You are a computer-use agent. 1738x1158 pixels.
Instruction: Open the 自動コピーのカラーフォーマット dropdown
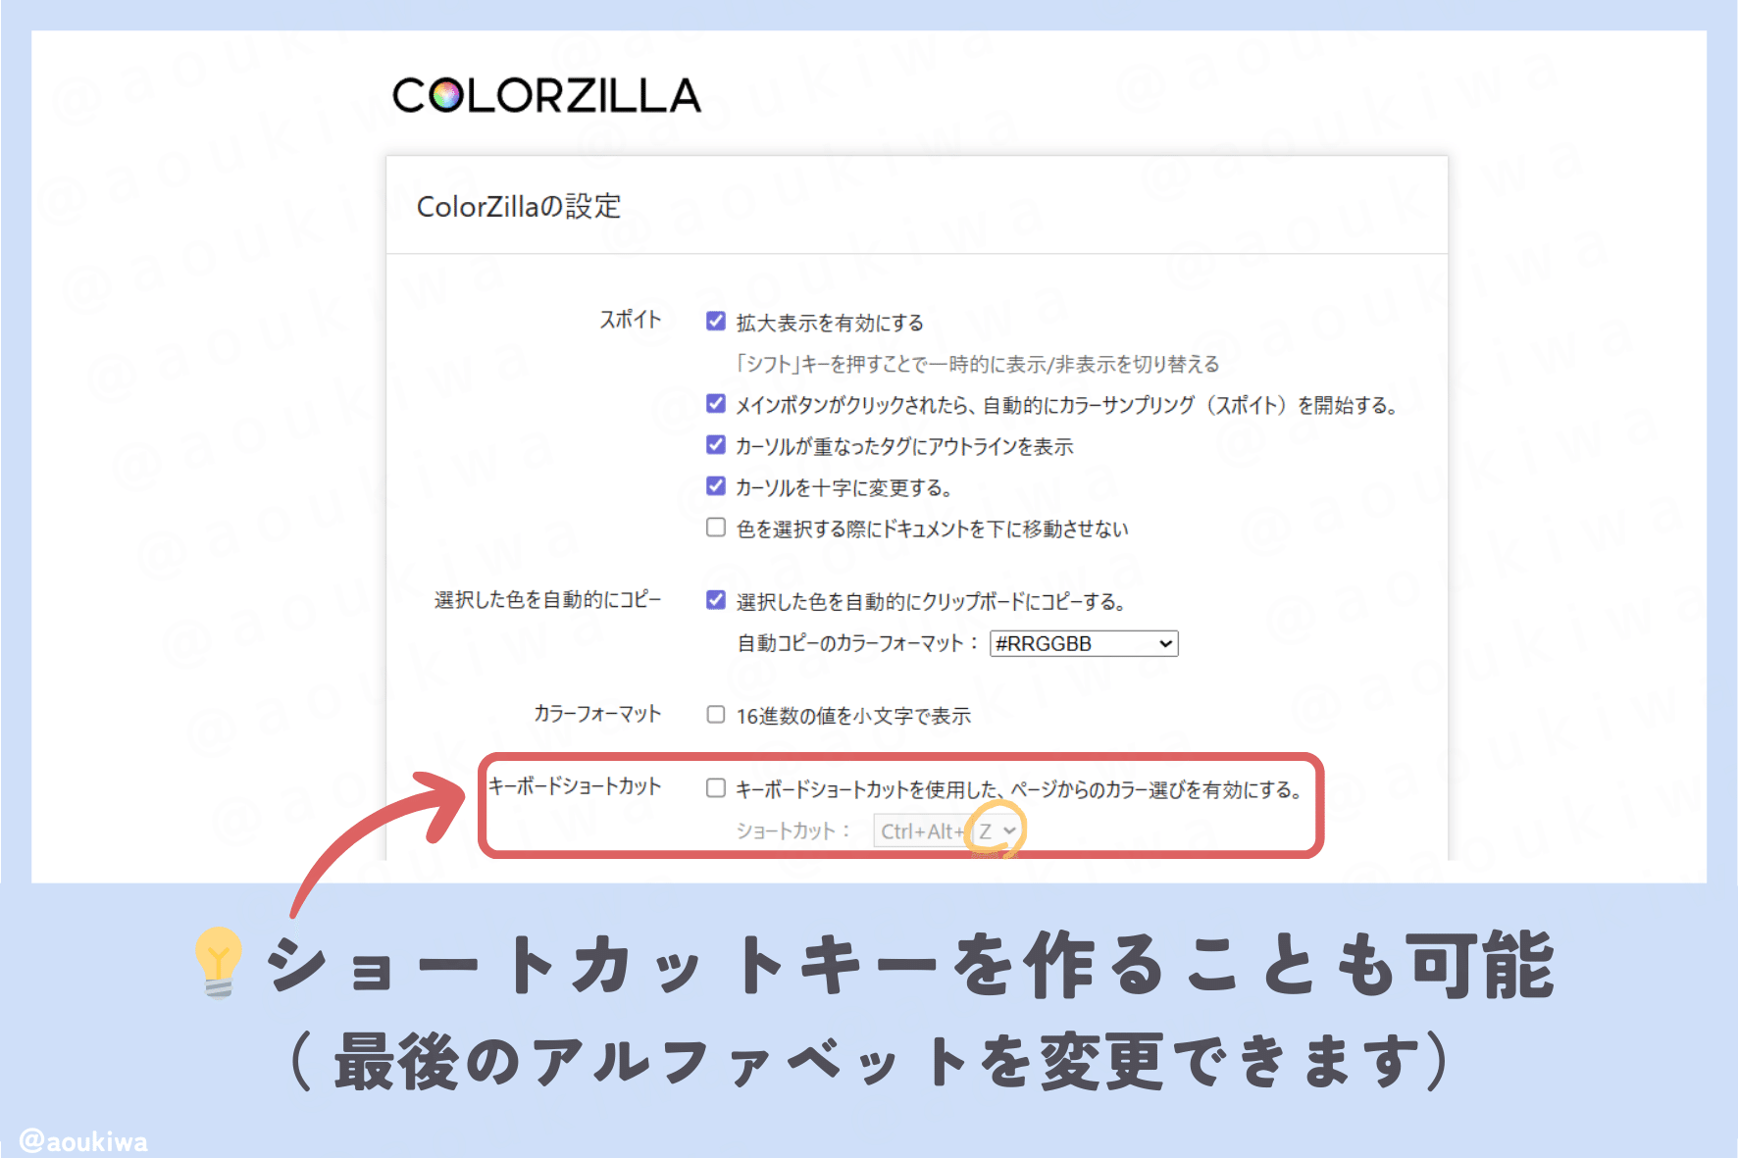click(x=1082, y=643)
